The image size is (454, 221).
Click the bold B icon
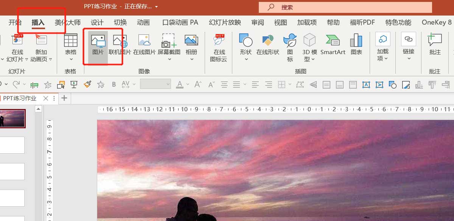(x=113, y=84)
